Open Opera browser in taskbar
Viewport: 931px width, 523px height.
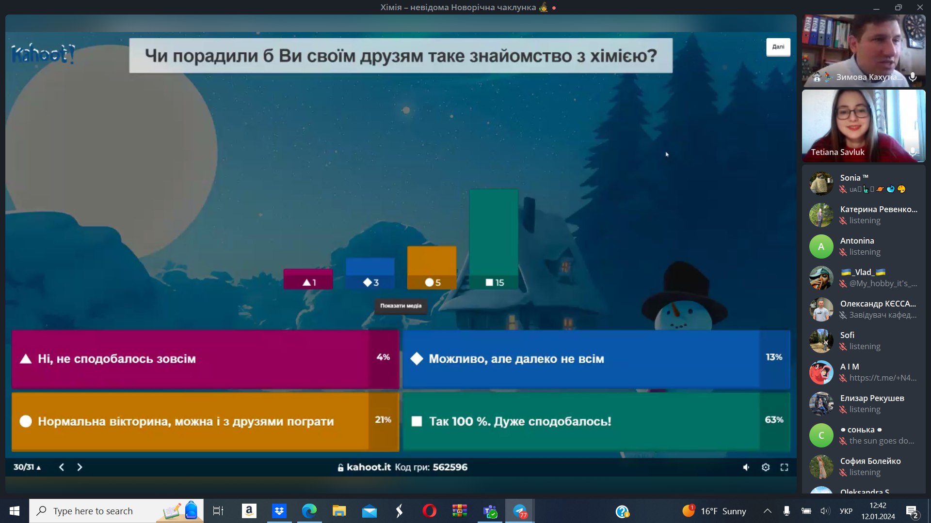(429, 511)
